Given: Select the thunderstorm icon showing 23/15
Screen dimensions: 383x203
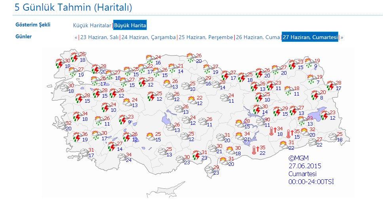Looking at the screenshot, I should (293, 64).
